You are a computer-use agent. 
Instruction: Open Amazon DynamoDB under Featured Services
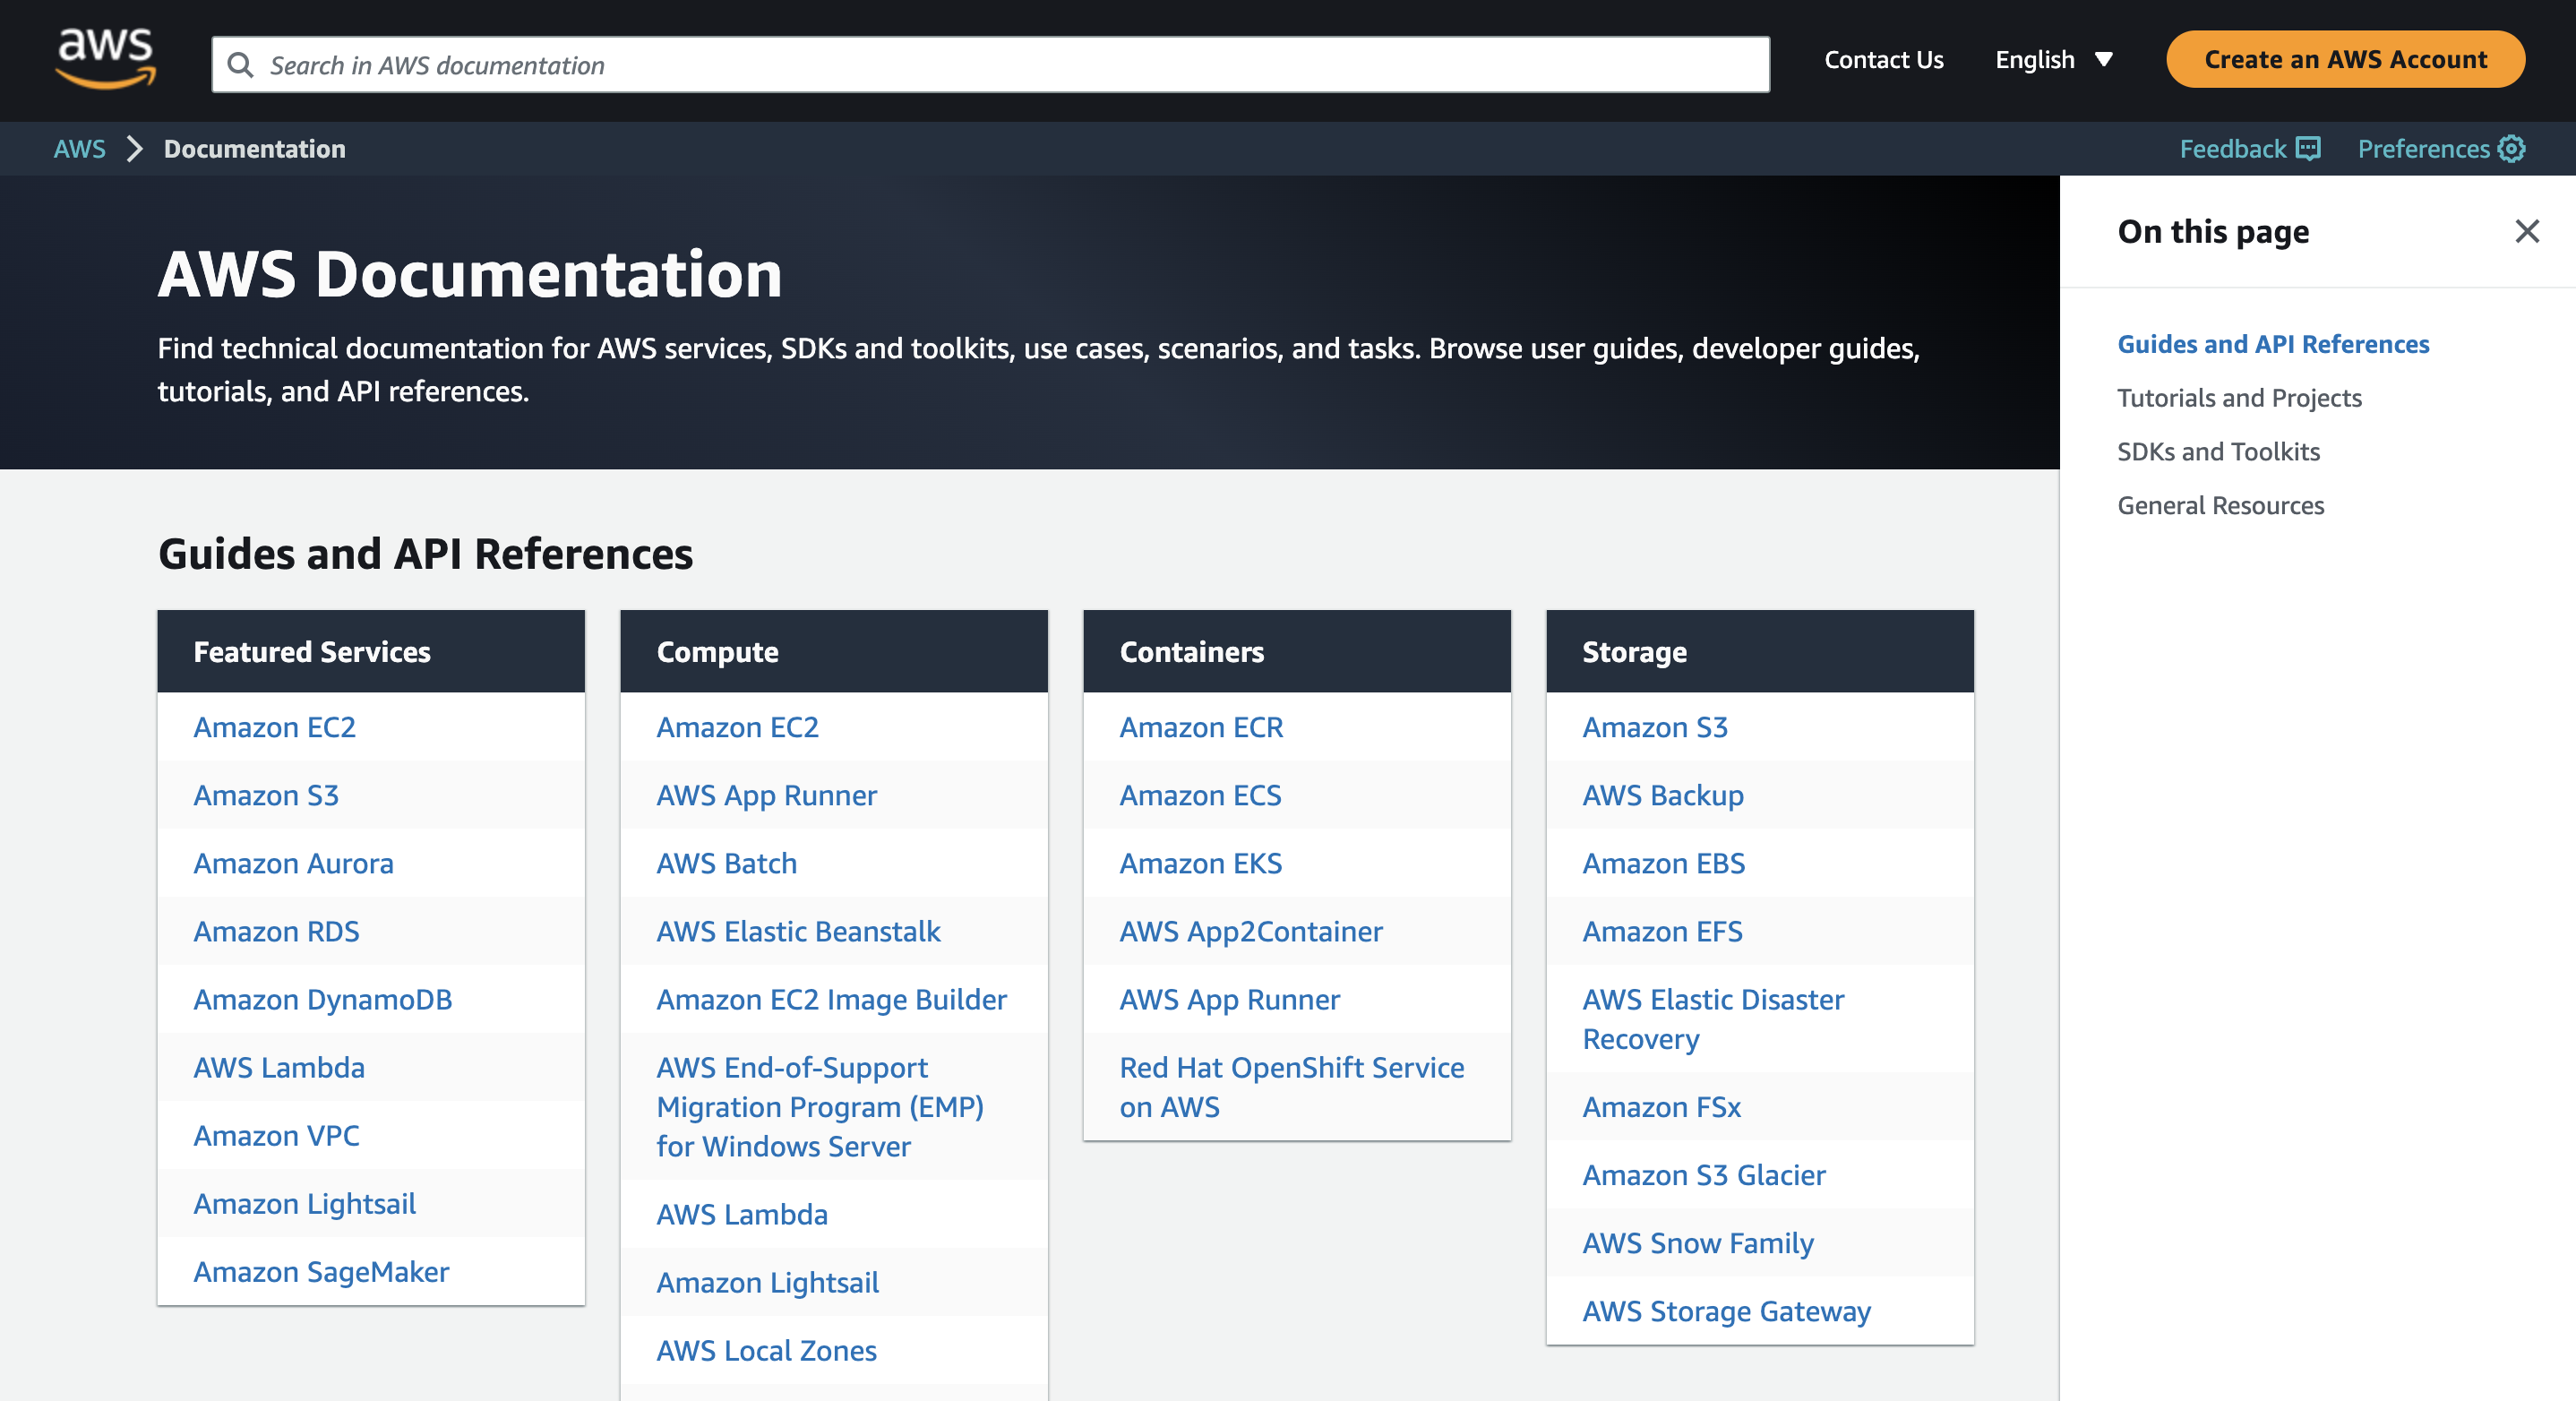(x=322, y=999)
